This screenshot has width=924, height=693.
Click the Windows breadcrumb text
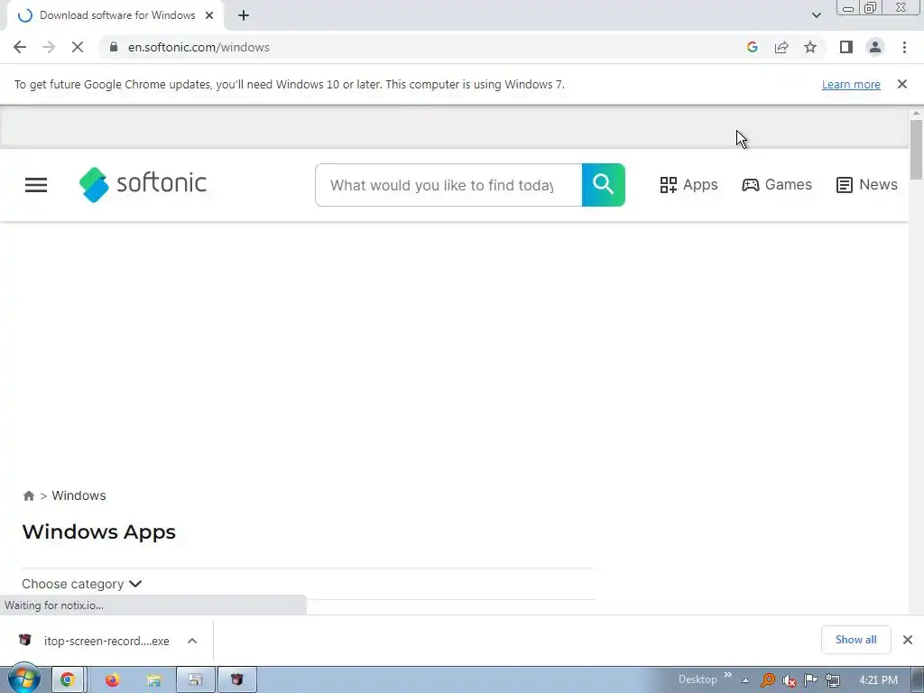point(79,495)
